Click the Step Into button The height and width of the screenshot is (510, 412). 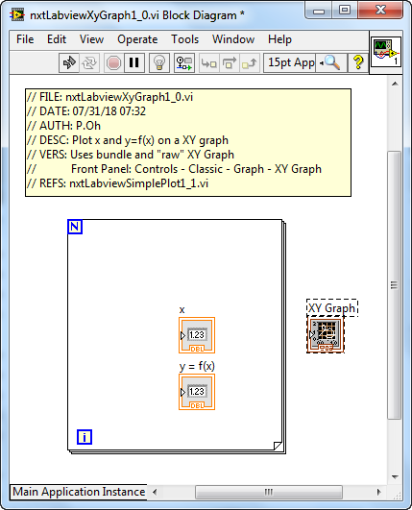(x=208, y=62)
